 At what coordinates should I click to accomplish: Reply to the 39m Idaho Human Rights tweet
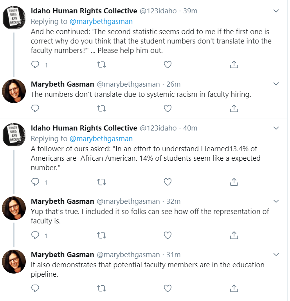(36, 65)
